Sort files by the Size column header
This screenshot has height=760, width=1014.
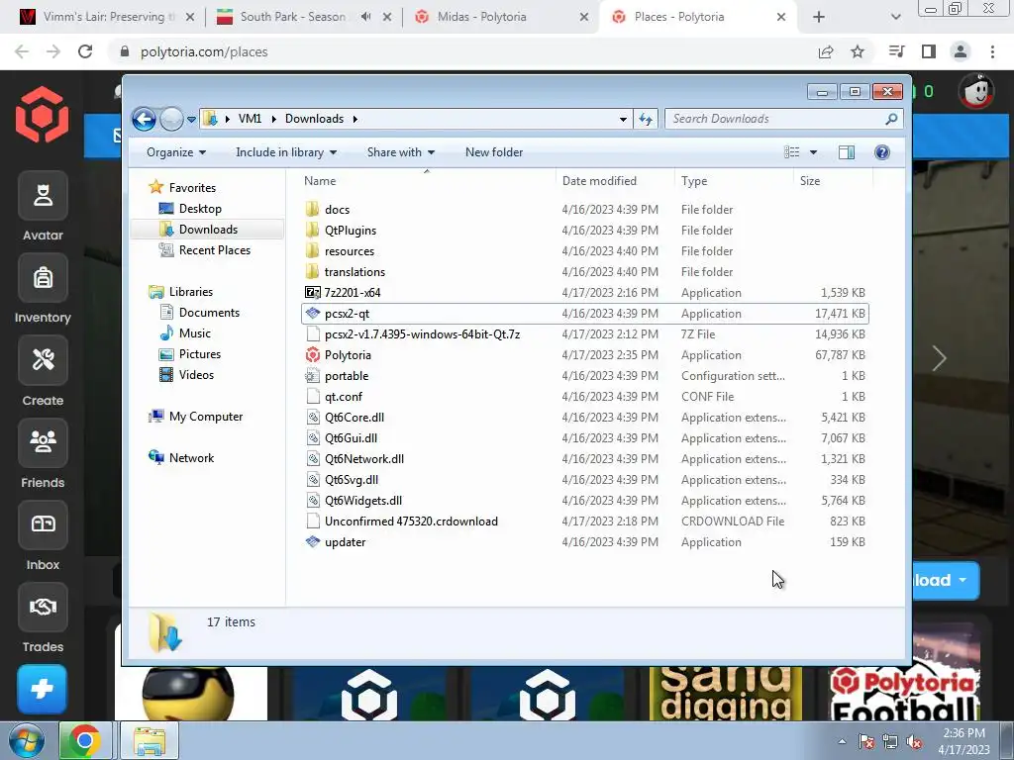[x=833, y=182]
